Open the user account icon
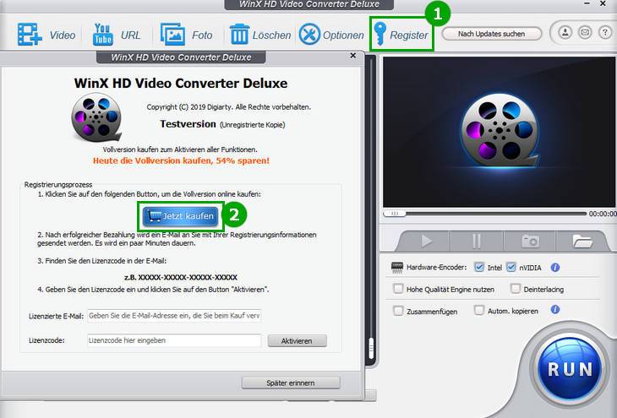 pos(564,33)
